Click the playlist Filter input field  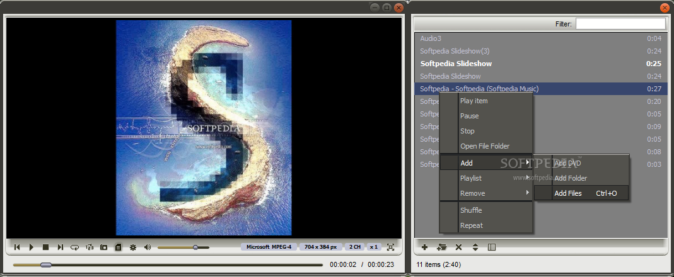point(620,24)
